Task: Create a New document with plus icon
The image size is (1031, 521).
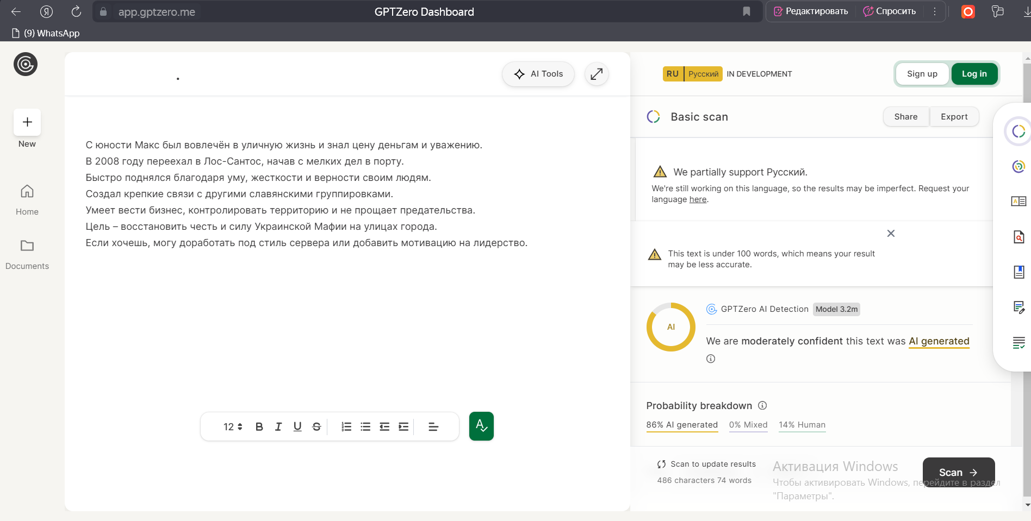Action: (x=27, y=122)
